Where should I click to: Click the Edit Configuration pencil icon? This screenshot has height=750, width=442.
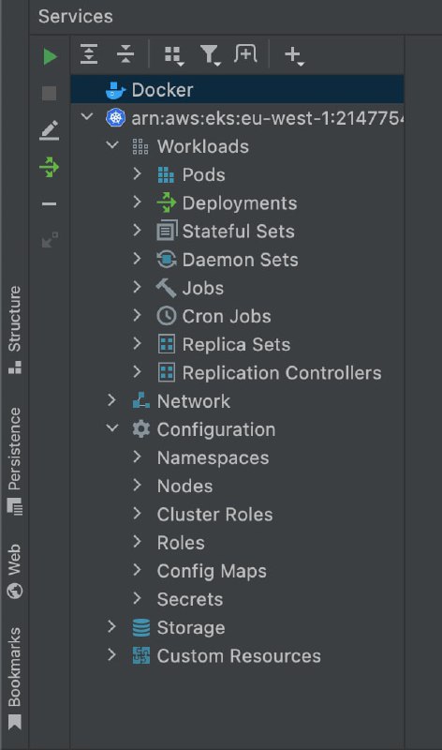pyautogui.click(x=50, y=130)
